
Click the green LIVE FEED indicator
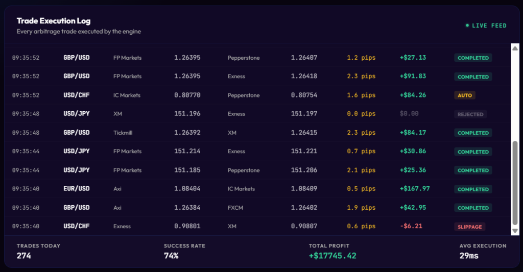[486, 26]
